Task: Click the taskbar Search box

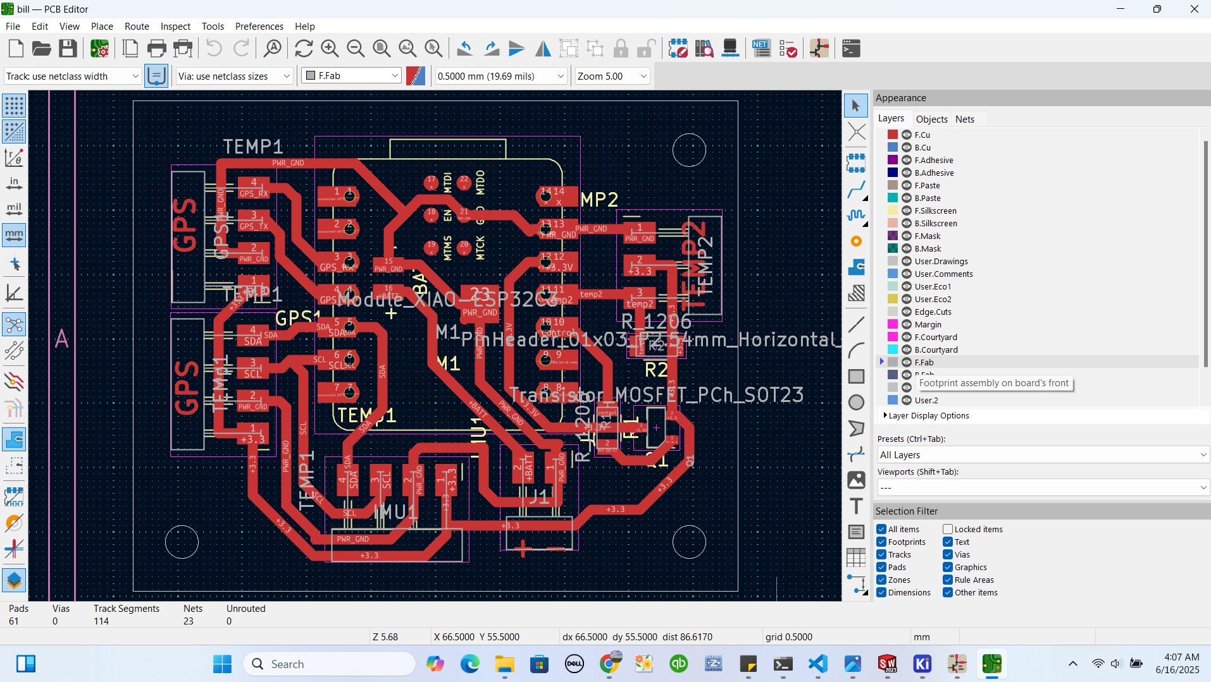Action: pos(329,664)
